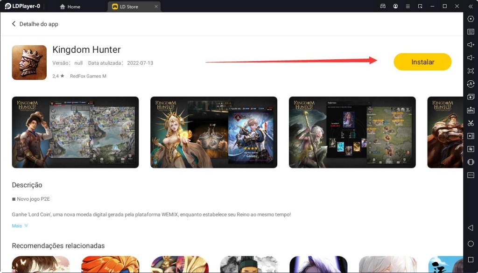Activate fullscreen mode for the emulator
478x273 pixels.
coord(471,71)
